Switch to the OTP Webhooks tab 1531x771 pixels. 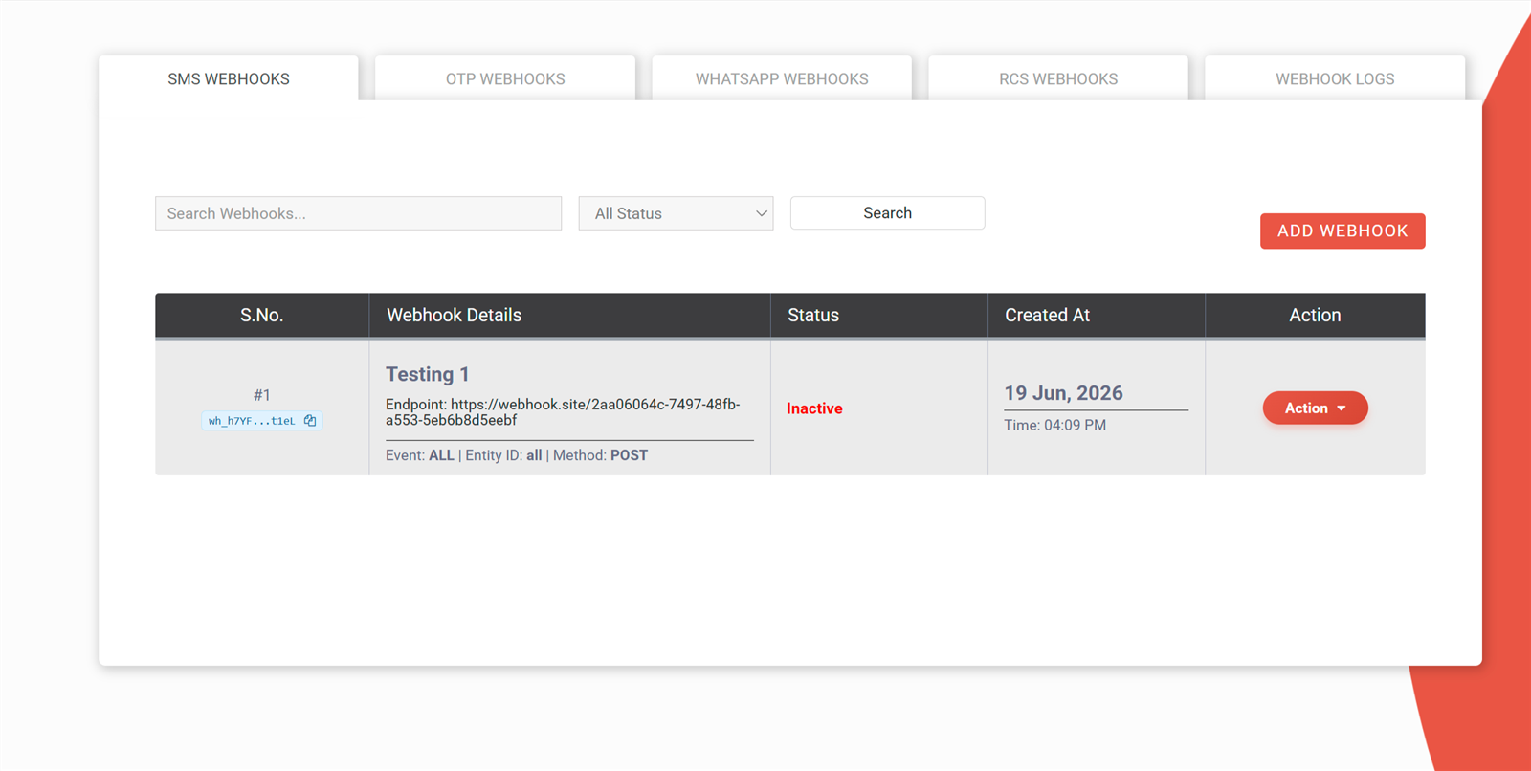pos(505,78)
